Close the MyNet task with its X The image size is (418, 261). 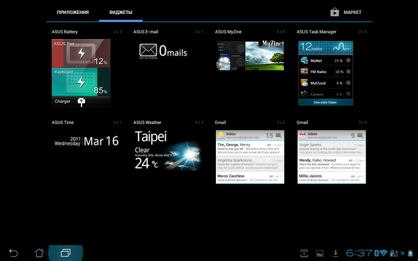(x=348, y=61)
